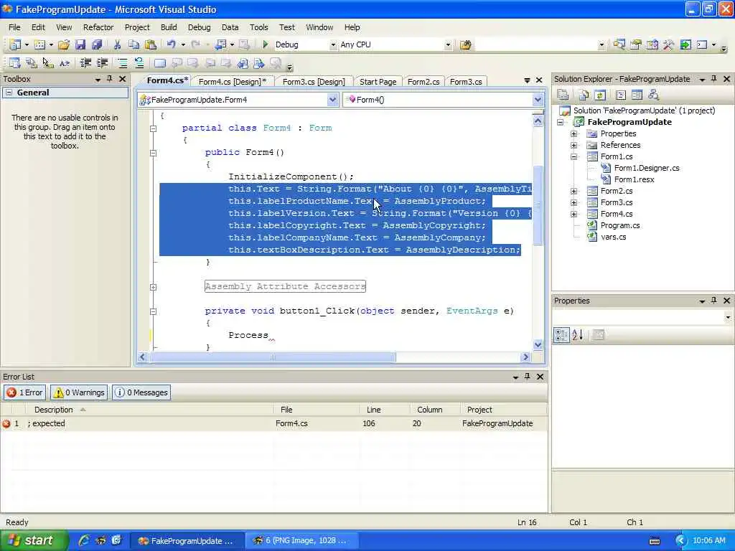Sort error list by Description column header
735x551 pixels.
tap(148, 410)
